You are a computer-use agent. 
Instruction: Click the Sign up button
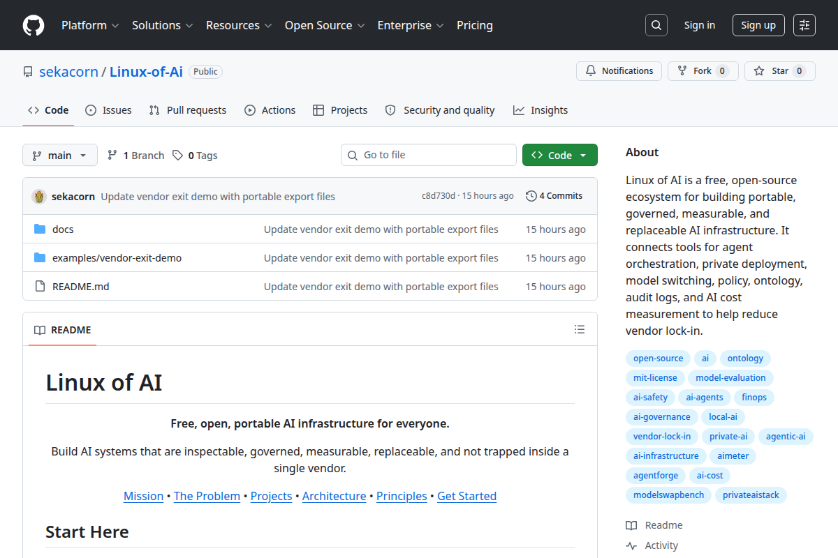[x=758, y=25]
